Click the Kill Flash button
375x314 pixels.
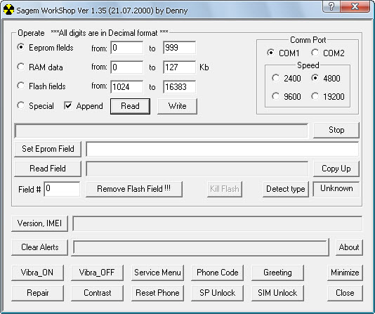tap(225, 189)
